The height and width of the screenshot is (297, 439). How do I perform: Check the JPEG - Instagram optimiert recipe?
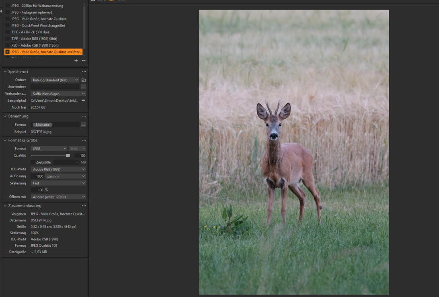point(7,12)
